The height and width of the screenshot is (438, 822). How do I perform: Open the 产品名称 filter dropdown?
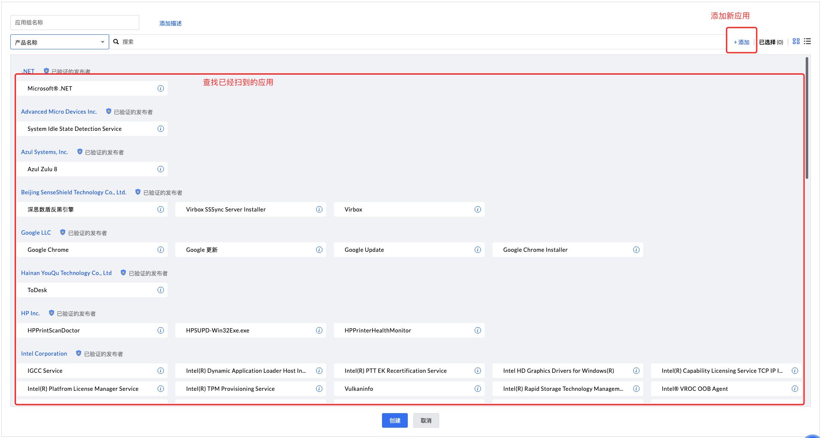[x=60, y=42]
